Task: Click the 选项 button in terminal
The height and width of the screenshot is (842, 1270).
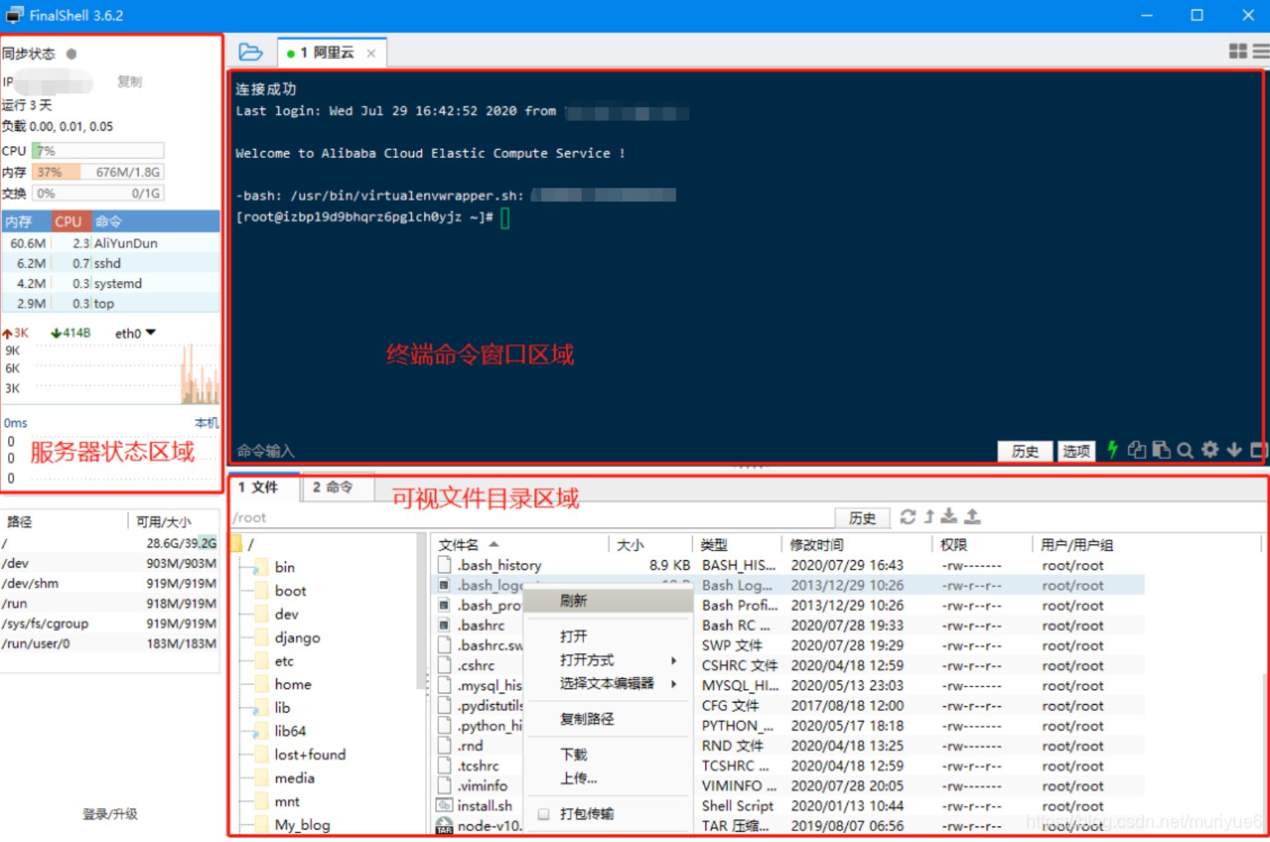Action: [1076, 451]
